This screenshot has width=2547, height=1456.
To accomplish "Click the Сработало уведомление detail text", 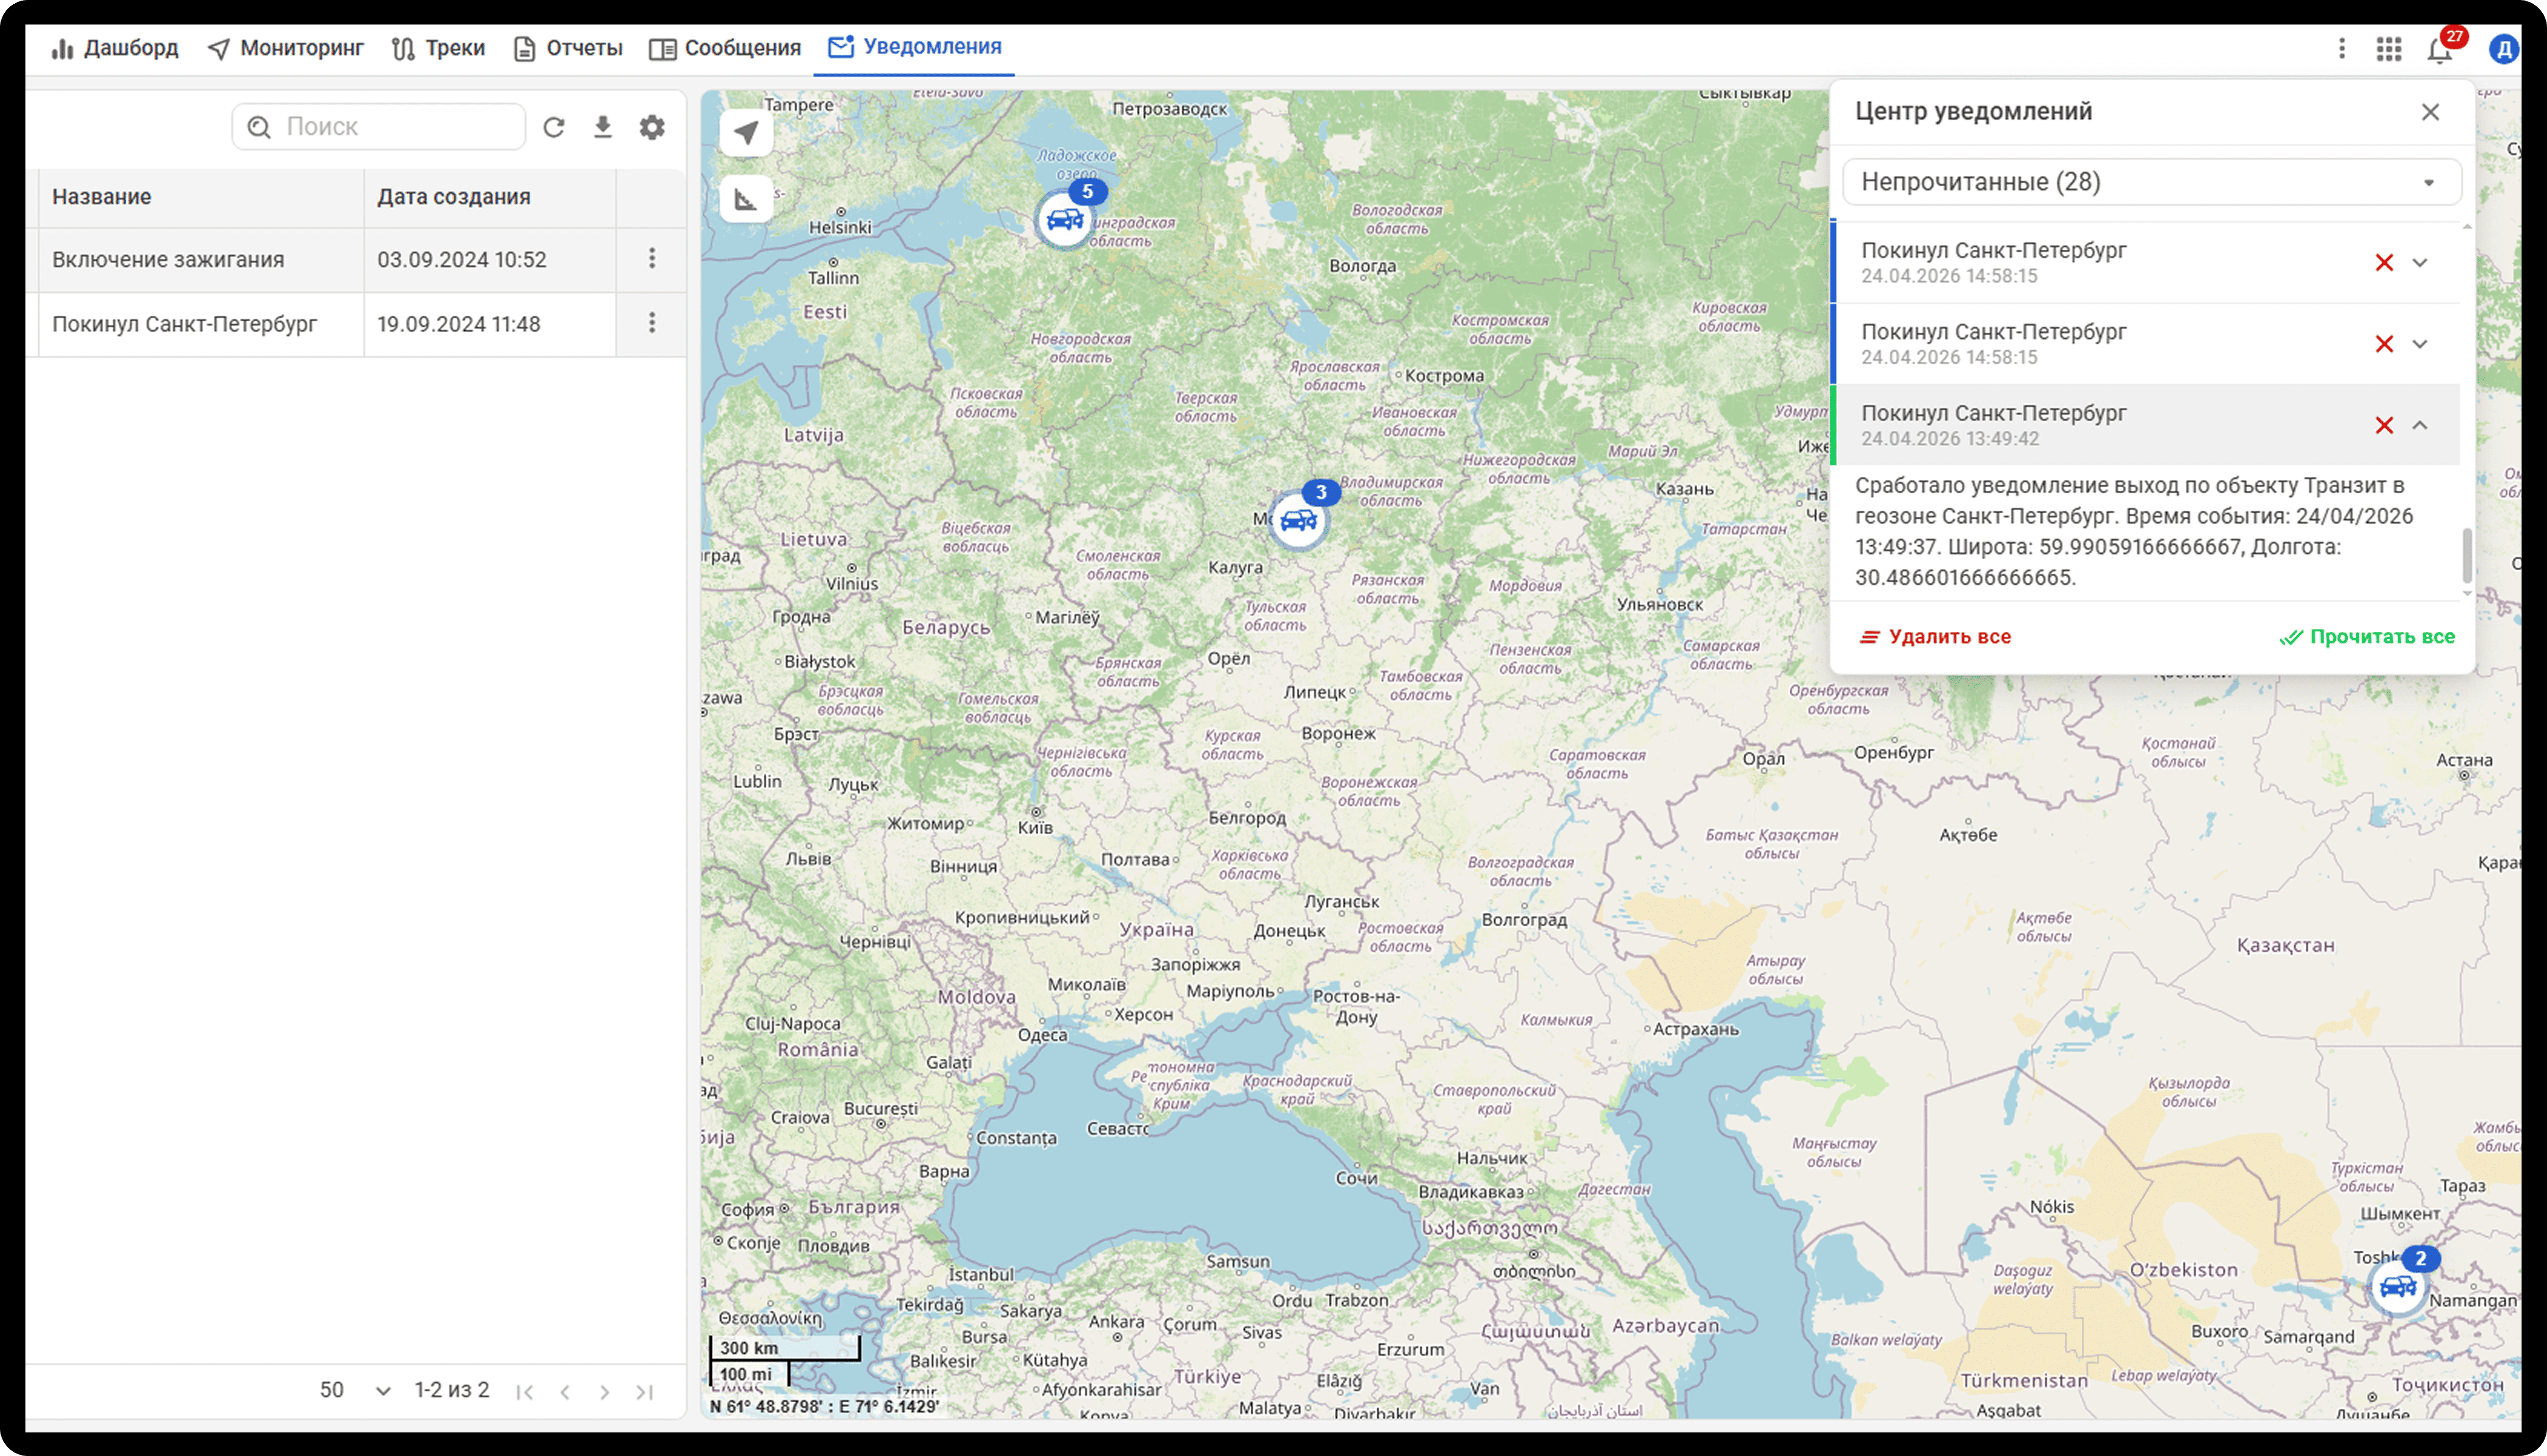I will click(x=2135, y=531).
